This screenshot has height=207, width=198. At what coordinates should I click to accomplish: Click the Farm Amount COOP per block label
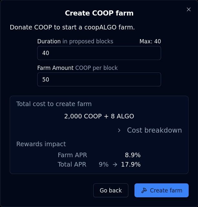[x=77, y=68]
